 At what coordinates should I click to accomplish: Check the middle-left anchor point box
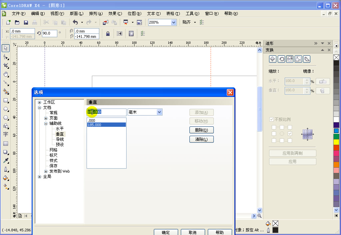274,133
